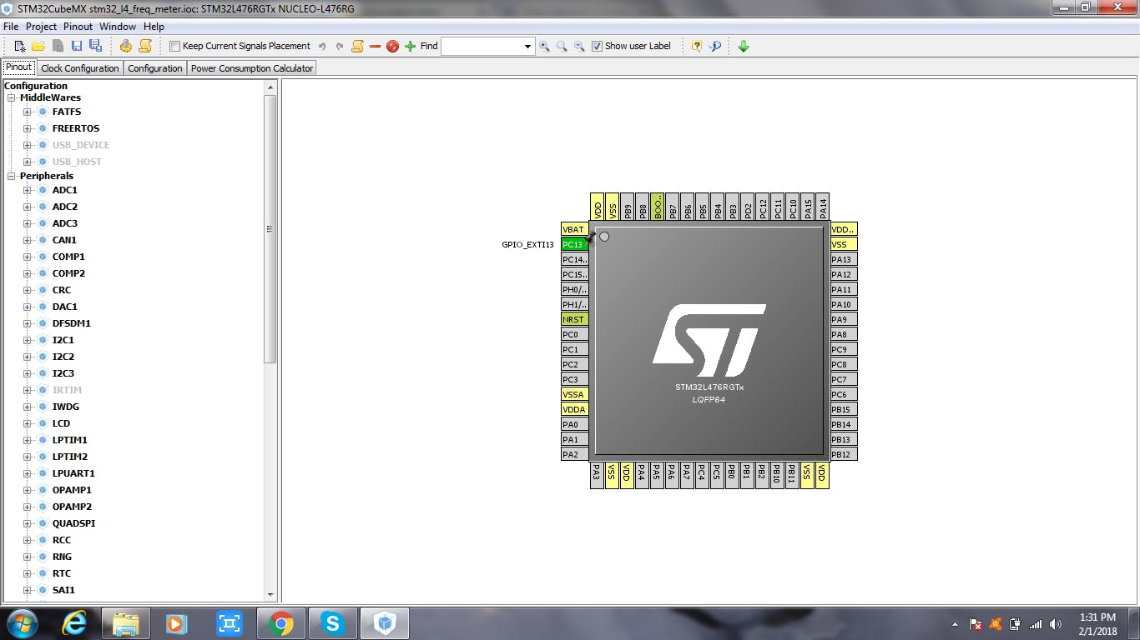The image size is (1140, 640).
Task: Click the New Project toolbar icon
Action: pos(20,46)
